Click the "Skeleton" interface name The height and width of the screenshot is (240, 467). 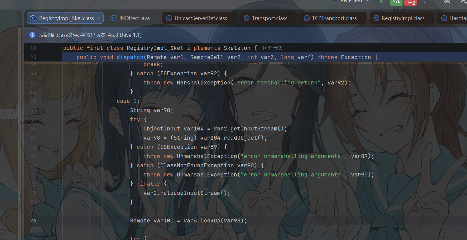237,48
